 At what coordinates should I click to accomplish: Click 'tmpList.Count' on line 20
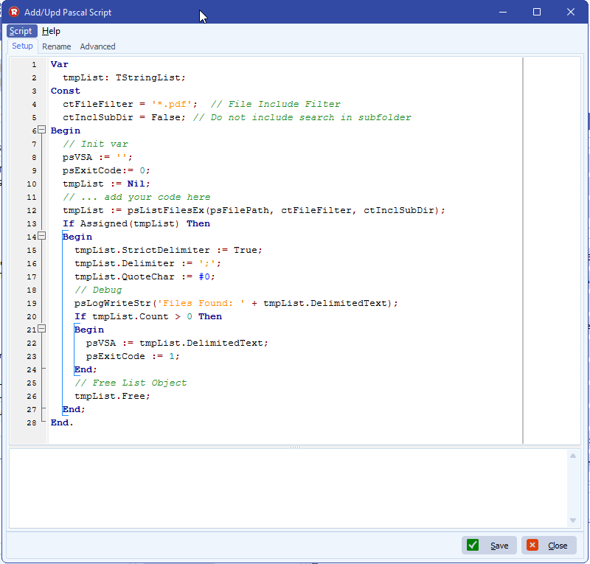pos(131,316)
